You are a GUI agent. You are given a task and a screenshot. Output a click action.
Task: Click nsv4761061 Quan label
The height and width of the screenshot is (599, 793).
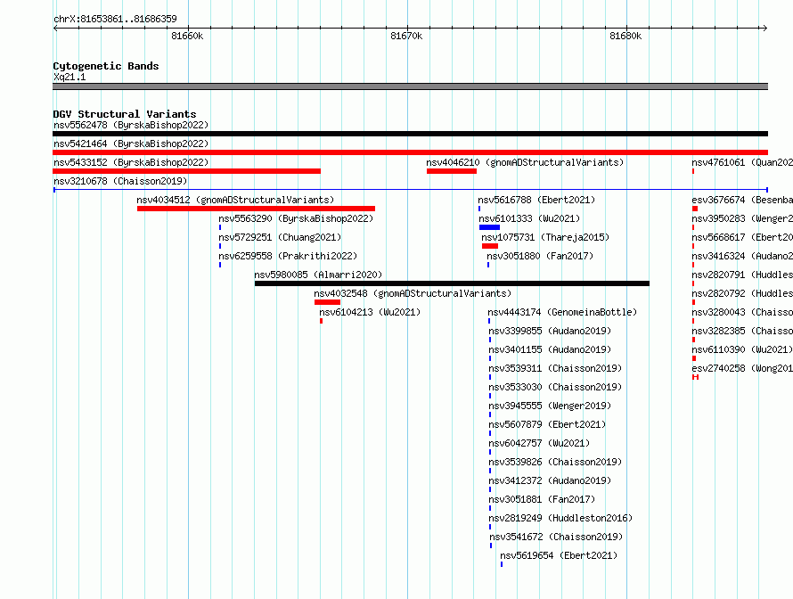click(742, 162)
